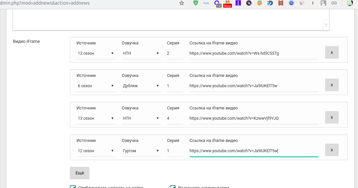Open Источник dropdown showing 6 сезон
Image resolution: width=358 pixels, height=188 pixels.
coord(96,86)
